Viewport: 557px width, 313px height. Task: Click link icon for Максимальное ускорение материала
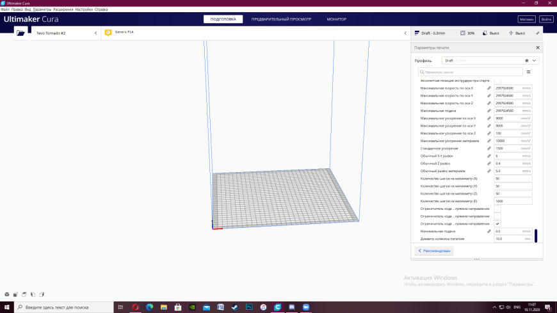tap(489, 141)
